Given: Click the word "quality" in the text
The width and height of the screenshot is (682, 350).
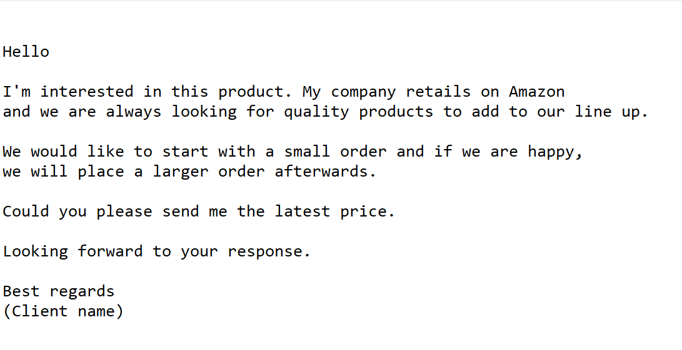Looking at the screenshot, I should click(x=316, y=112).
